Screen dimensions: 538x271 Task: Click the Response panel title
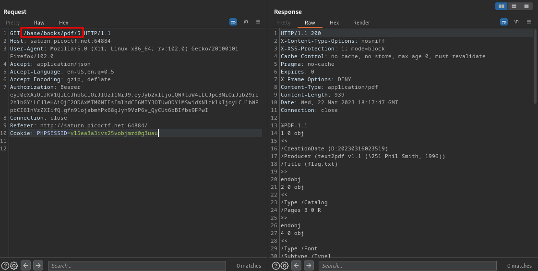coord(288,12)
